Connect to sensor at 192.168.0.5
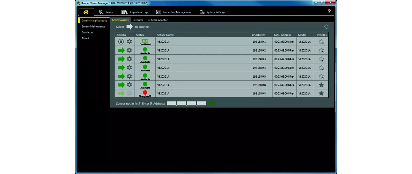This screenshot has width=412, height=174. click(x=121, y=76)
